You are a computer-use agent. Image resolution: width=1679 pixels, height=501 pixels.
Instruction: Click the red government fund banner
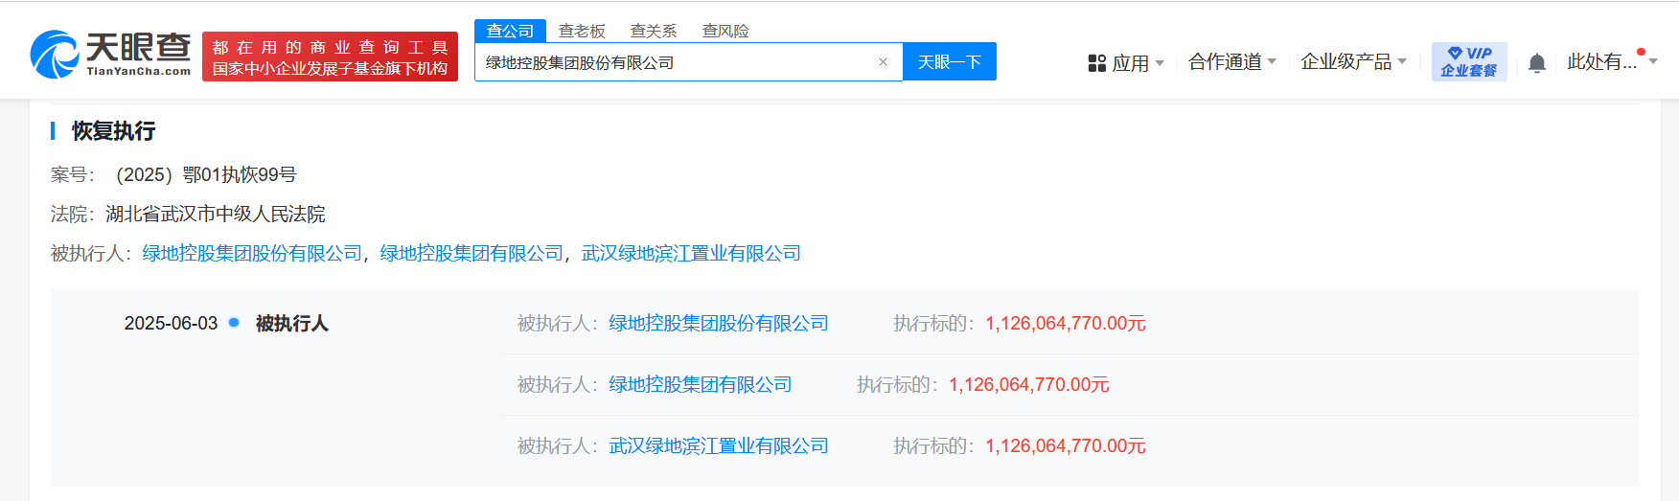[x=330, y=57]
